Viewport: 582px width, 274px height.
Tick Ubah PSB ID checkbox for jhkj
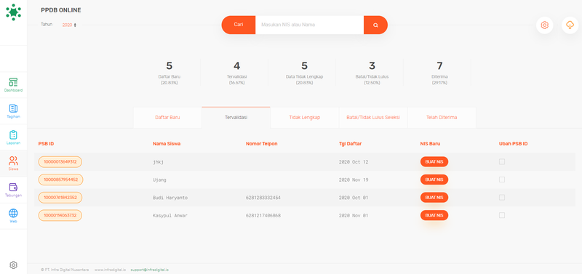(502, 161)
